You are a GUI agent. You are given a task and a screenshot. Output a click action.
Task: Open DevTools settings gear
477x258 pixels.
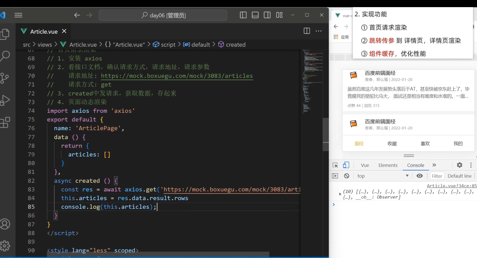coord(459,165)
